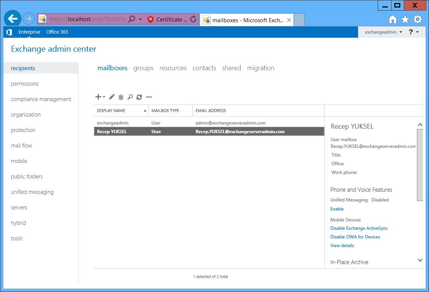Click the Refresh list icon in the mailbox toolbar
The height and width of the screenshot is (292, 429).
click(x=139, y=97)
